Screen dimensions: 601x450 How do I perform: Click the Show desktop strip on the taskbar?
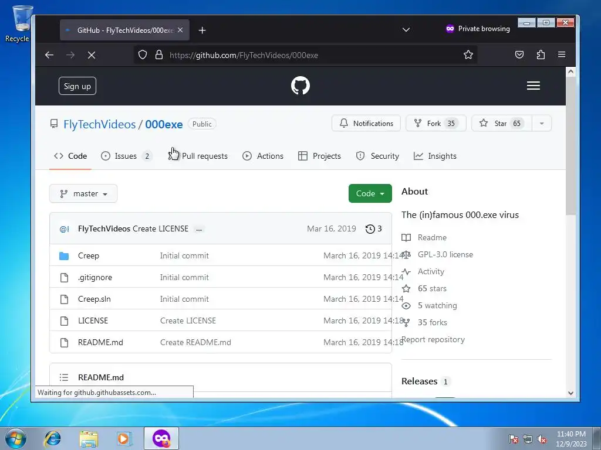pos(596,438)
